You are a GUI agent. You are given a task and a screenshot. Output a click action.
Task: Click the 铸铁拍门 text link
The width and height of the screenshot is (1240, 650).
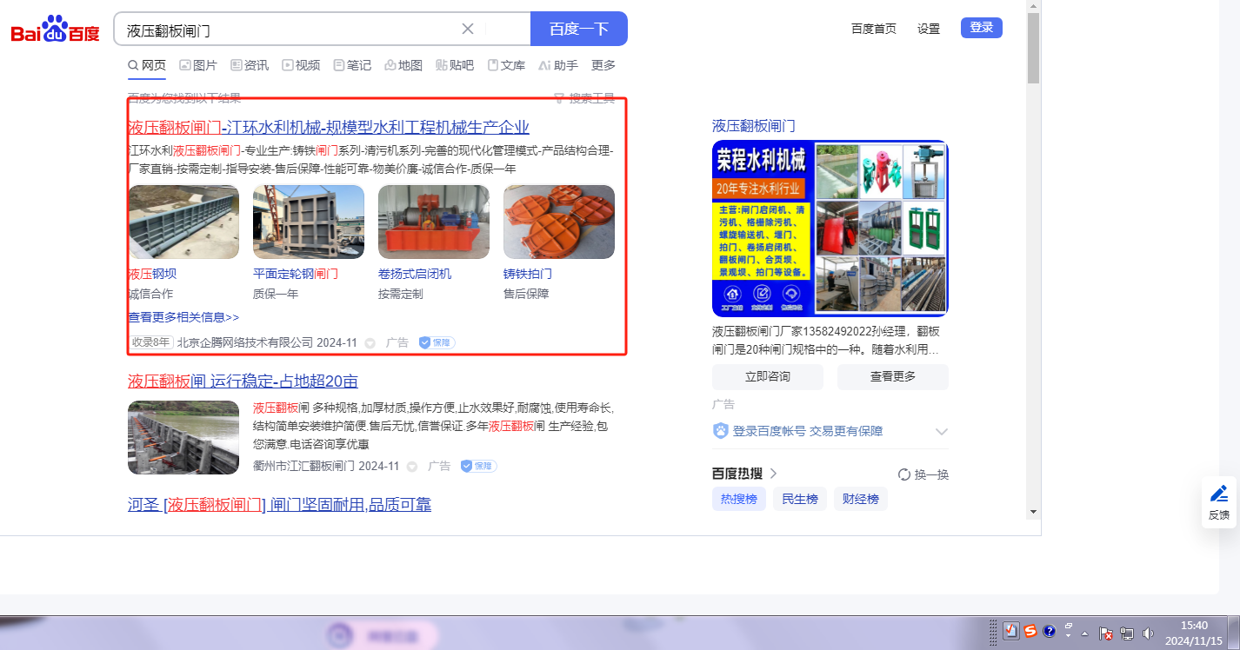point(528,274)
